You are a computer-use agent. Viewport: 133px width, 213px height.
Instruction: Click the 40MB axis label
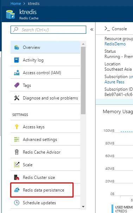click(x=110, y=169)
